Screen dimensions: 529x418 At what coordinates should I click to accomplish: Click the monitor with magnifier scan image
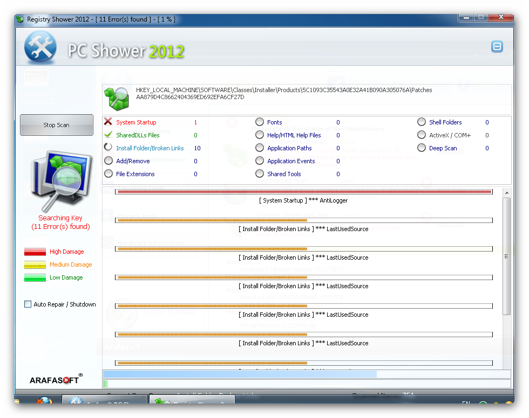[62, 181]
